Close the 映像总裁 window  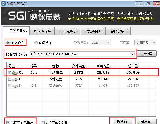pos(157,4)
